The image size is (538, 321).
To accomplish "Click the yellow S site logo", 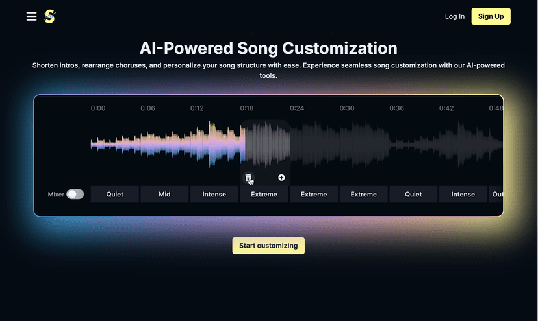I will pos(50,16).
